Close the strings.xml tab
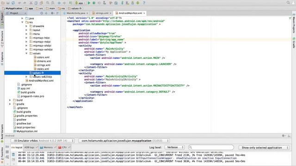 click(111, 13)
